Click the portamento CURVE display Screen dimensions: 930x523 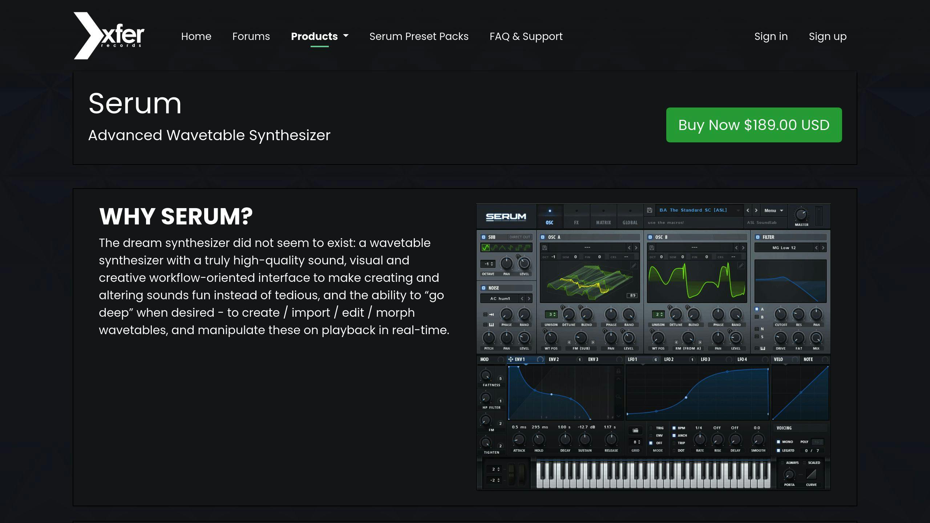tap(811, 474)
